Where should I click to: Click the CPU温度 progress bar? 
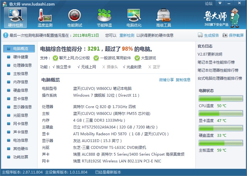click(221, 98)
